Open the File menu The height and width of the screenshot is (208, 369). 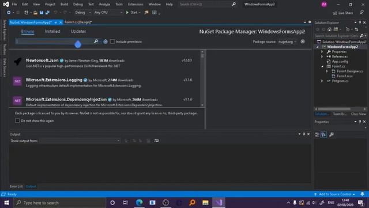(x=14, y=4)
